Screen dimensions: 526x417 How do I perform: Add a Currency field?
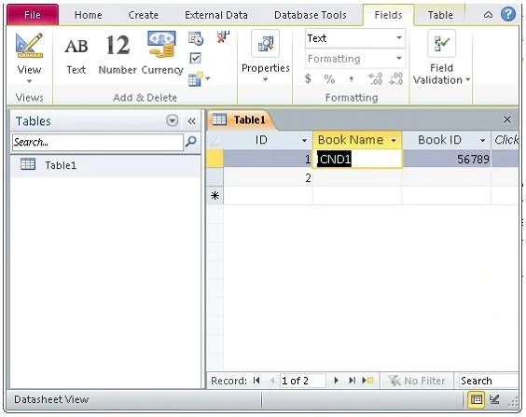pyautogui.click(x=162, y=54)
